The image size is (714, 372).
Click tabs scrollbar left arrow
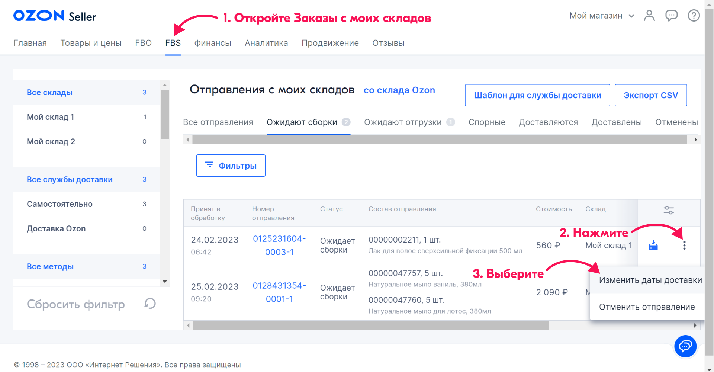pos(188,139)
